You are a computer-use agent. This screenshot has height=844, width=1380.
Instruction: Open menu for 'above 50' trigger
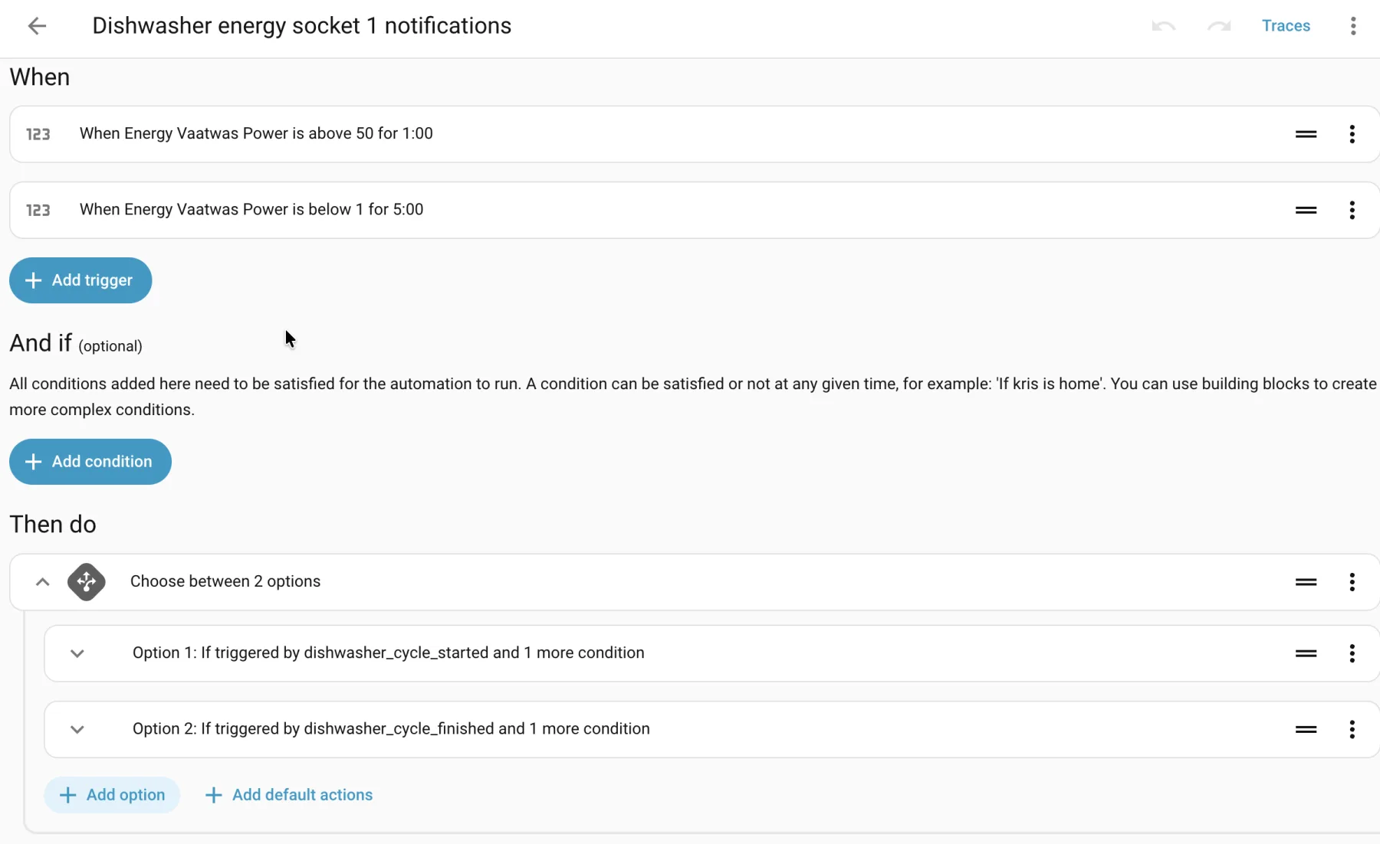[1352, 134]
